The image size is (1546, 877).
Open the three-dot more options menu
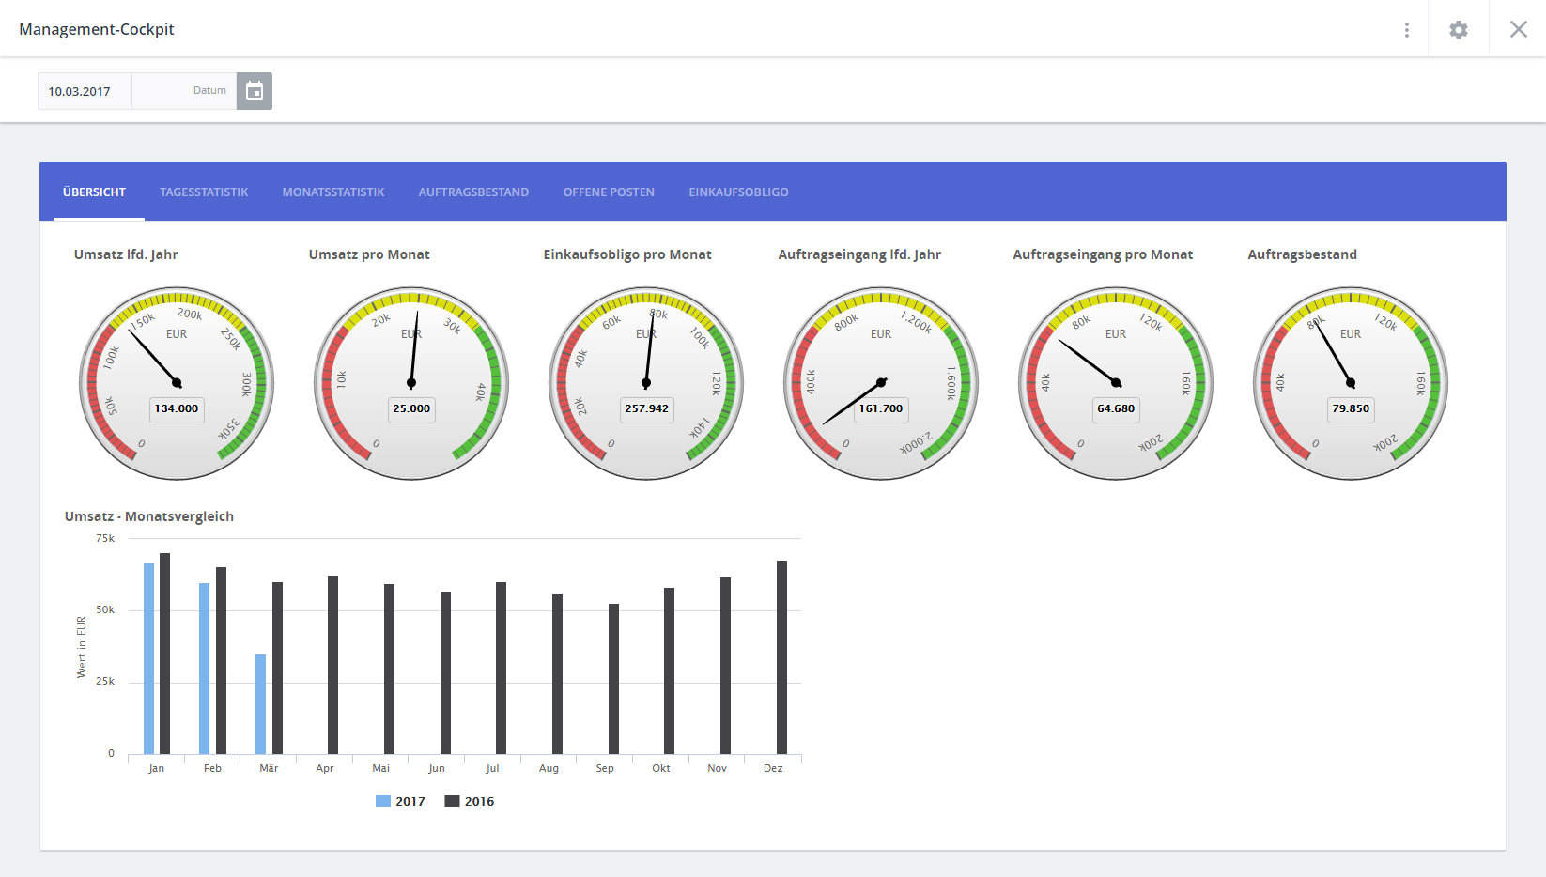pyautogui.click(x=1406, y=30)
